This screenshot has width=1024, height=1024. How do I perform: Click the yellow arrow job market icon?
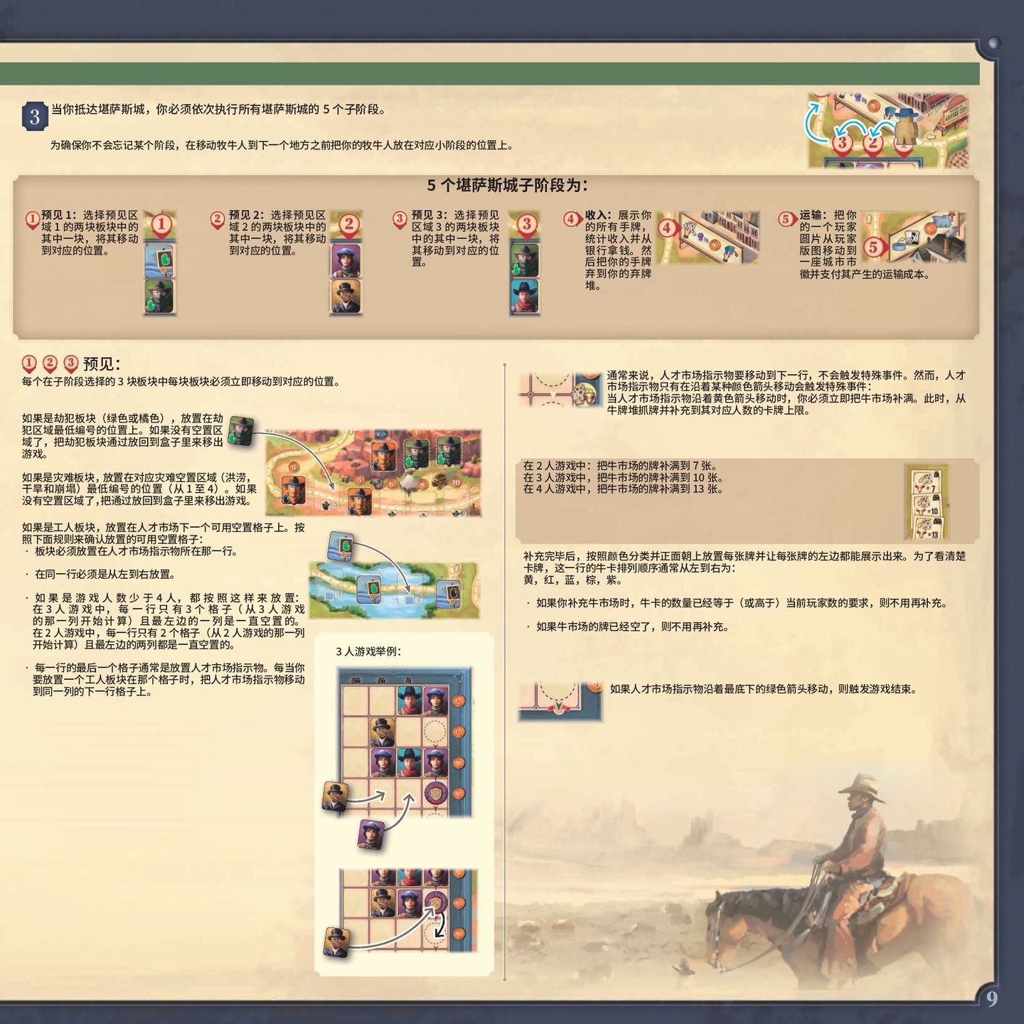tap(560, 390)
